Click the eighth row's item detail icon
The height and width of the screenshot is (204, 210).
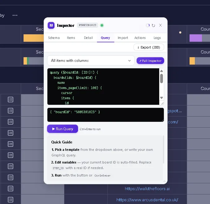click(11, 177)
